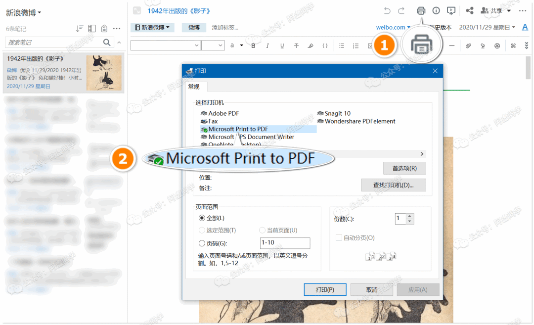Screen dimensions: 534x325
Task: Select the 1942年出版的《影子》 note in the list
Action: pos(63,72)
